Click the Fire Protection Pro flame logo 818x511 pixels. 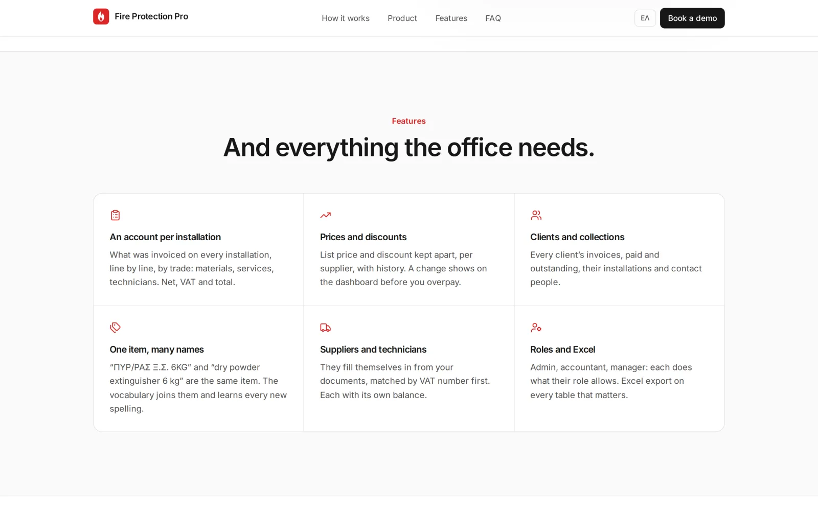pos(101,16)
